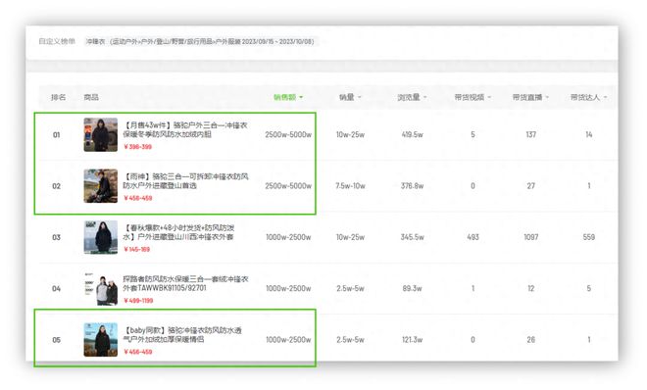Sort by 带货直播 column arrow
647x390 pixels.
click(547, 97)
